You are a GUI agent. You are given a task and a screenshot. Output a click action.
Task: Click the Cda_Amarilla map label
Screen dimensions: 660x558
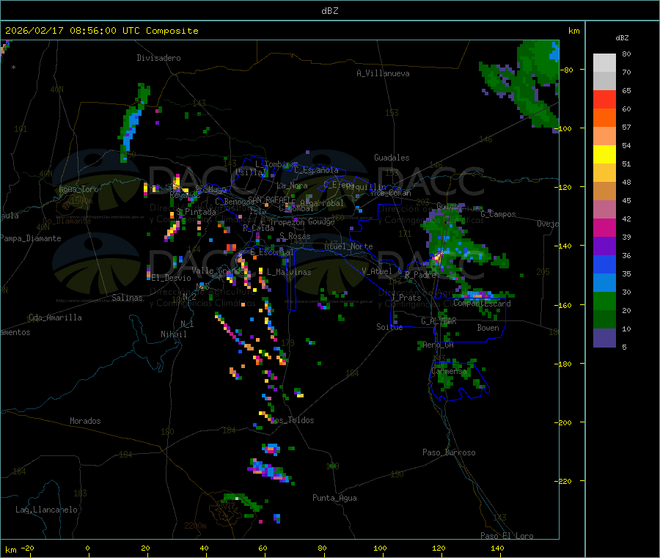[55, 317]
